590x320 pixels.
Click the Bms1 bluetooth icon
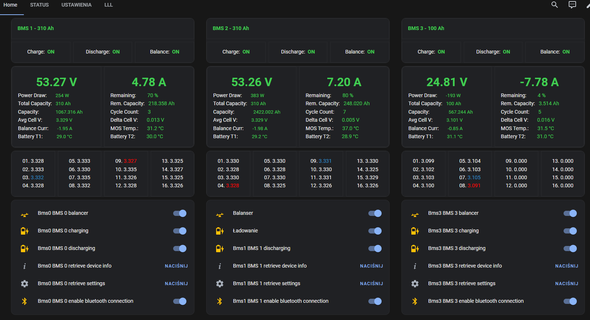(x=220, y=301)
